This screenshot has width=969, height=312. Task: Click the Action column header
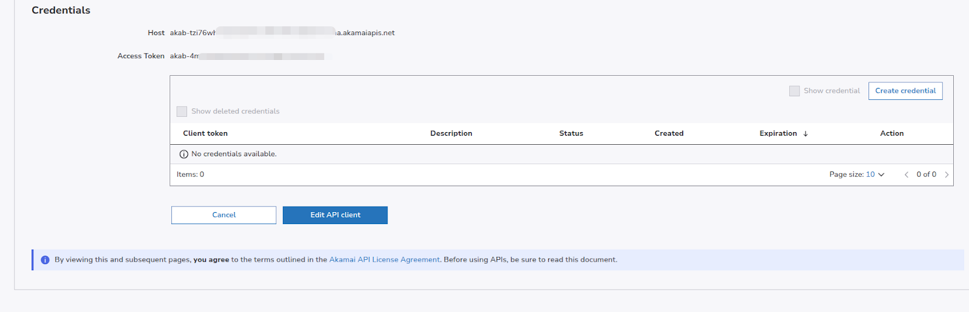(891, 133)
